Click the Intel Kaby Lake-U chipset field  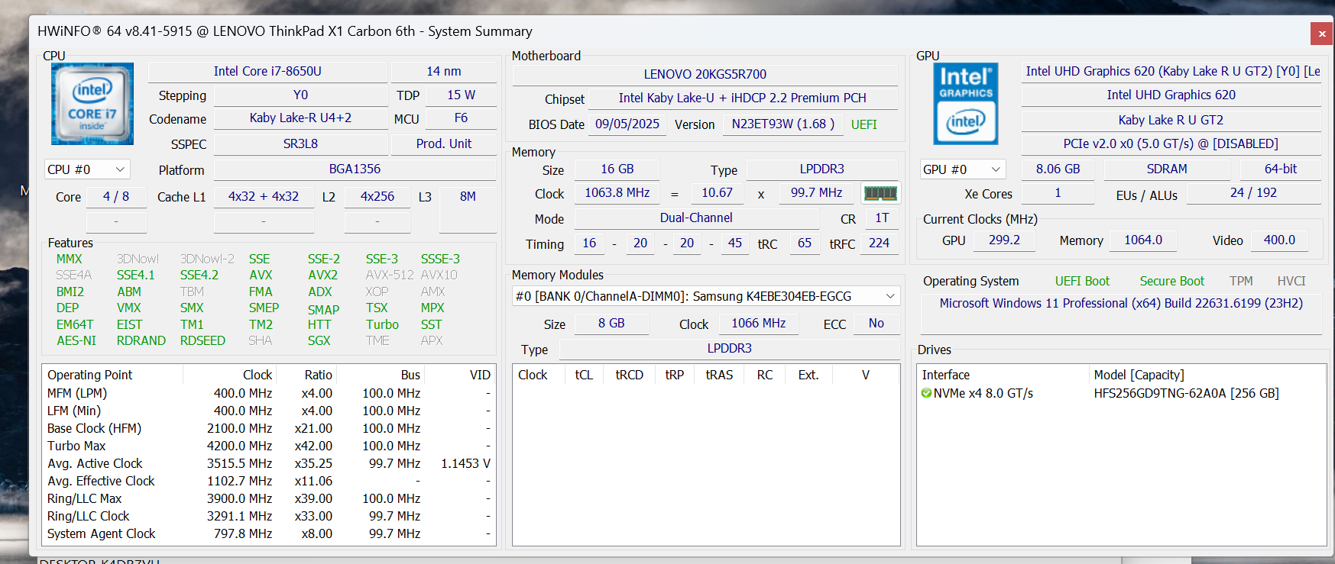(x=743, y=98)
